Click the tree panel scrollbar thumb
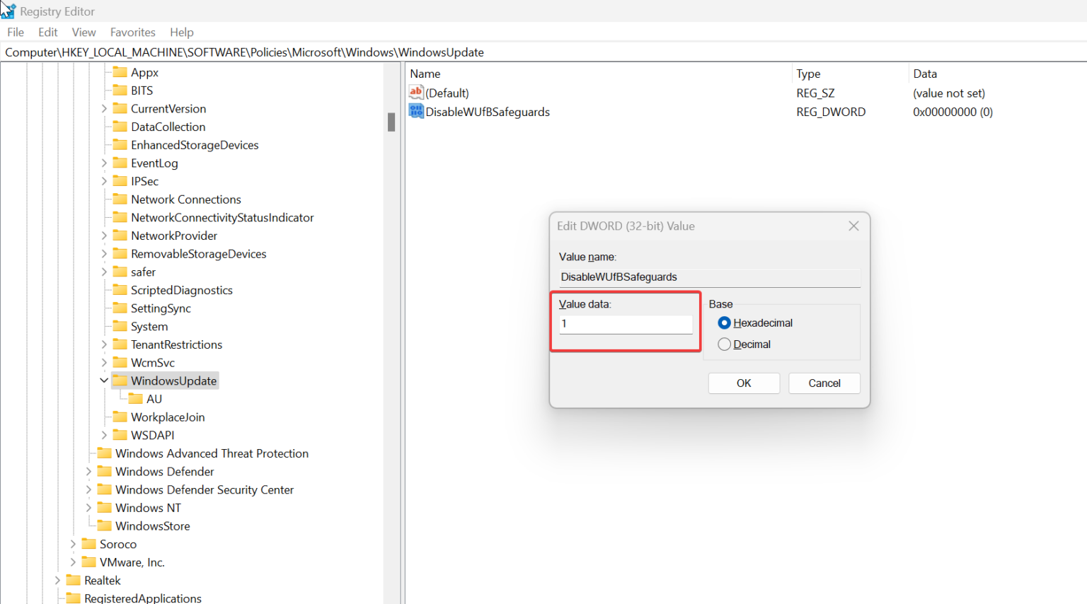This screenshot has height=604, width=1087. [x=391, y=122]
